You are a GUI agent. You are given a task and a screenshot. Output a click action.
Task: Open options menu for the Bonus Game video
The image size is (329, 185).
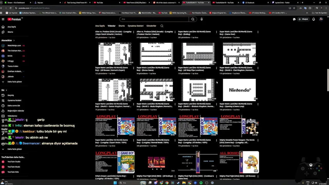point(175,68)
